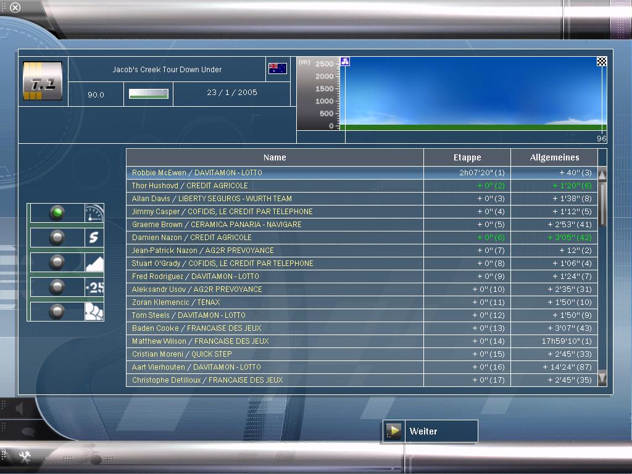Image resolution: width=632 pixels, height=474 pixels.
Task: Select the row 'Allan Davis / LIBERTY SEGUROS - WURTH TEAM'
Action: click(362, 198)
